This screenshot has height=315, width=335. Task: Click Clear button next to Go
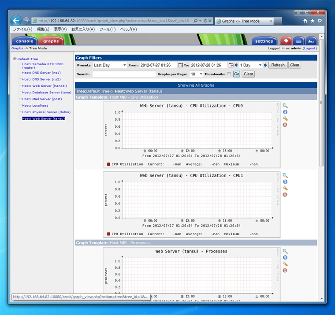point(248,74)
